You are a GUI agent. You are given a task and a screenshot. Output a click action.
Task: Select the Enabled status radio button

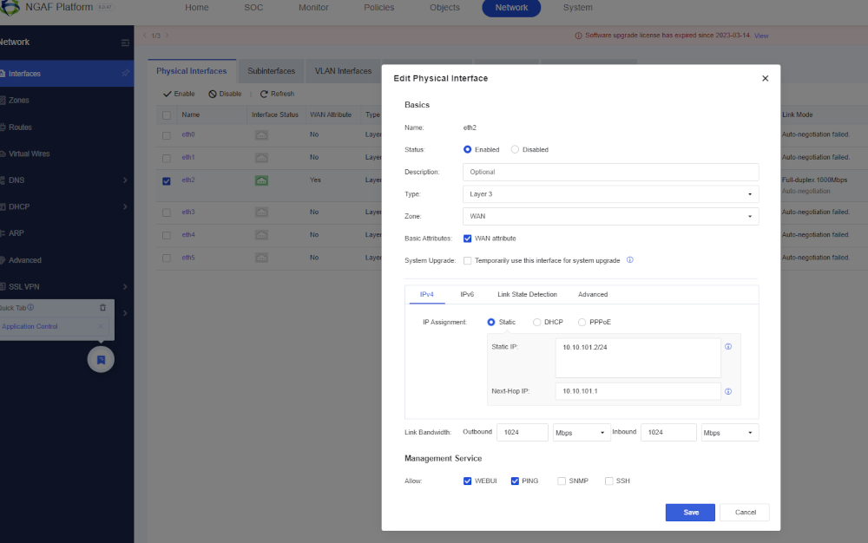(x=467, y=150)
